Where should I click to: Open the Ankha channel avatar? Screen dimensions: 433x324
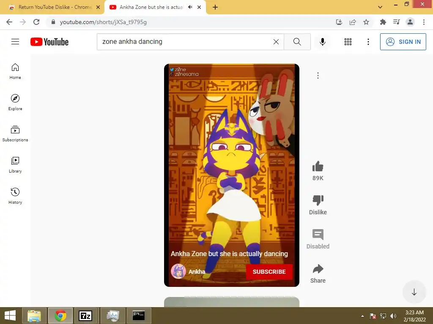178,271
